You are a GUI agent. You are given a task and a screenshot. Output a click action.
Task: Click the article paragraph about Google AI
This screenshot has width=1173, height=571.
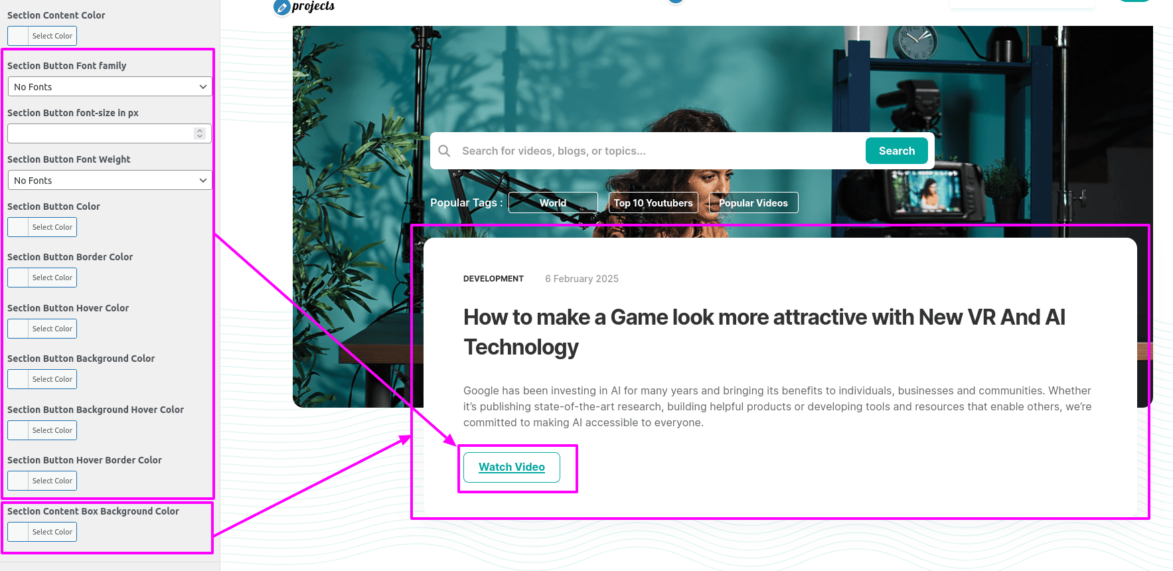tap(777, 406)
